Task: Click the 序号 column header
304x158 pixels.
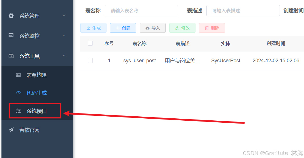Action: (109, 43)
